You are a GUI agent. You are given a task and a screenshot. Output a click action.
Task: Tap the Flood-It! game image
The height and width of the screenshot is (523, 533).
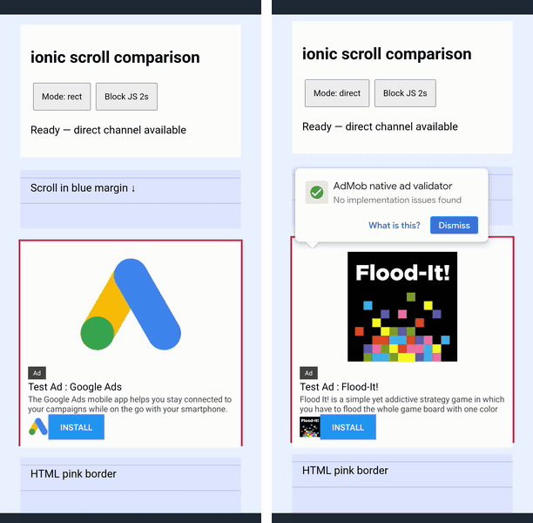[402, 307]
